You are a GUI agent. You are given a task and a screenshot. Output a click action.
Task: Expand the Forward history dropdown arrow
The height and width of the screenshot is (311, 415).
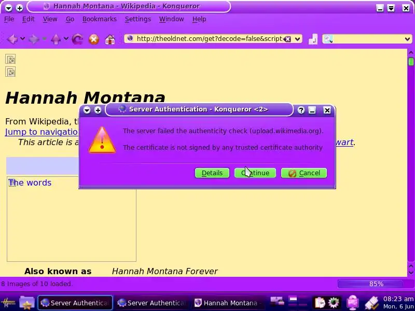[x=44, y=39]
